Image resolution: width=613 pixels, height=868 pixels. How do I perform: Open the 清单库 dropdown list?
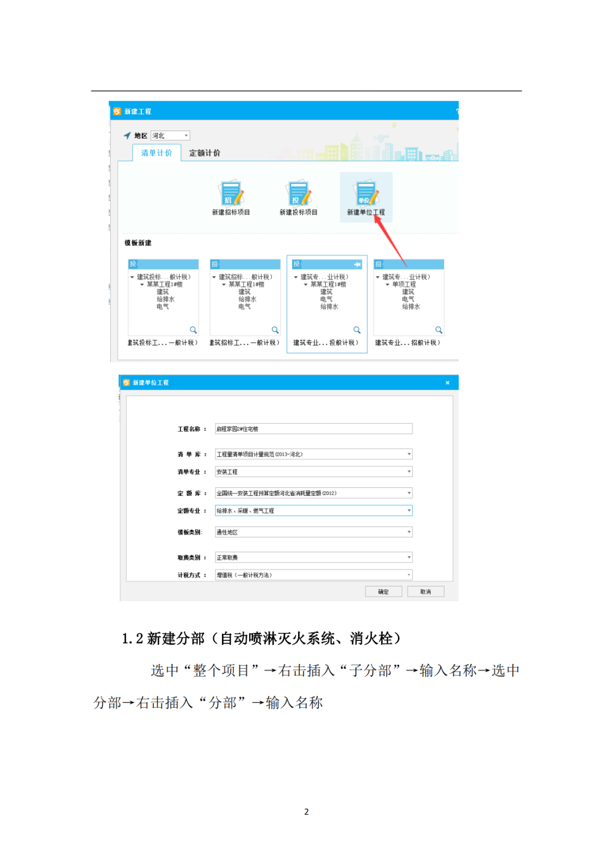(409, 453)
